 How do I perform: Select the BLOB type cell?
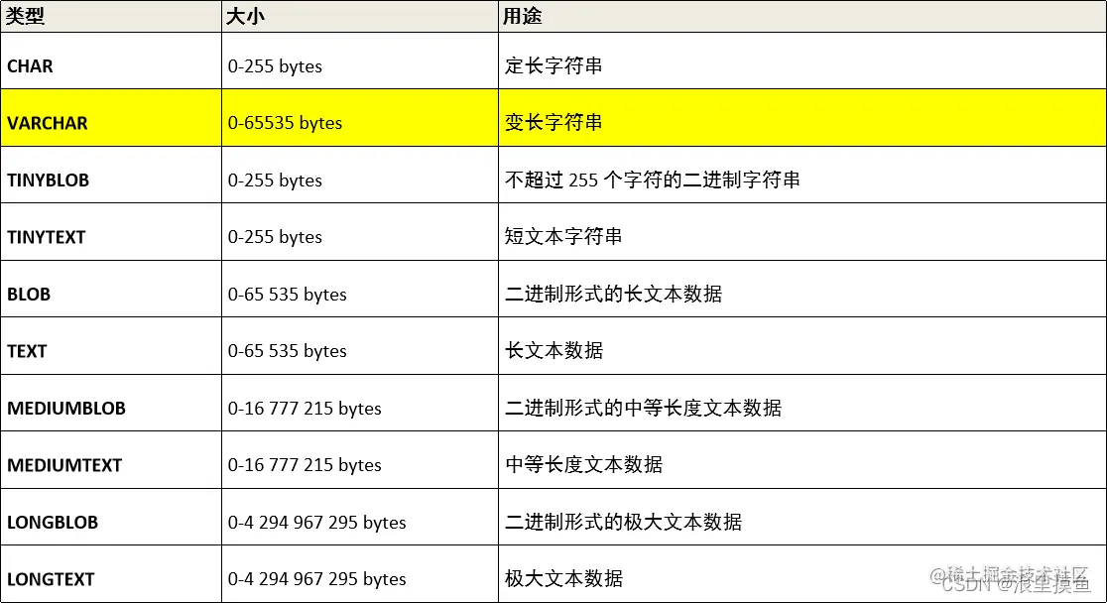(111, 289)
